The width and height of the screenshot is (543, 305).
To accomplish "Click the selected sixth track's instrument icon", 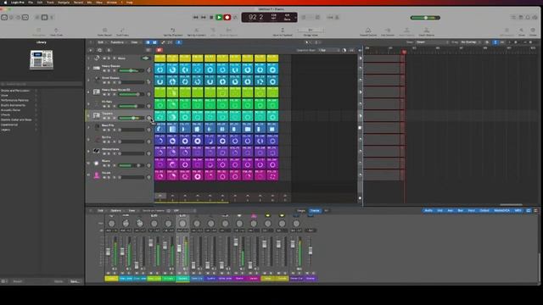I will coord(97,116).
